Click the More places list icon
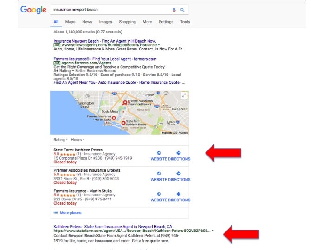Image resolution: width=334 pixels, height=250 pixels. [56, 212]
